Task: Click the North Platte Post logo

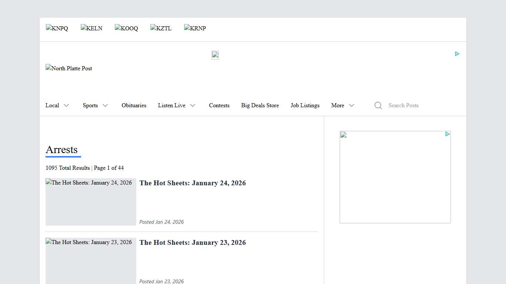Action: pos(69,68)
